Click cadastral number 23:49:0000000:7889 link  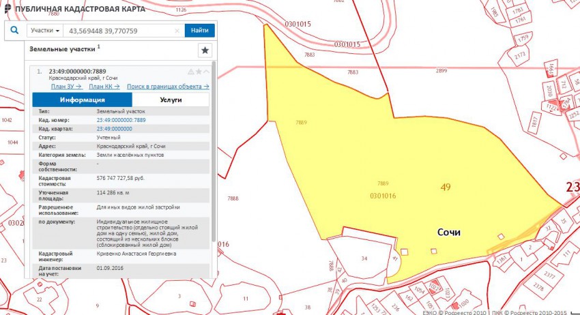[121, 119]
